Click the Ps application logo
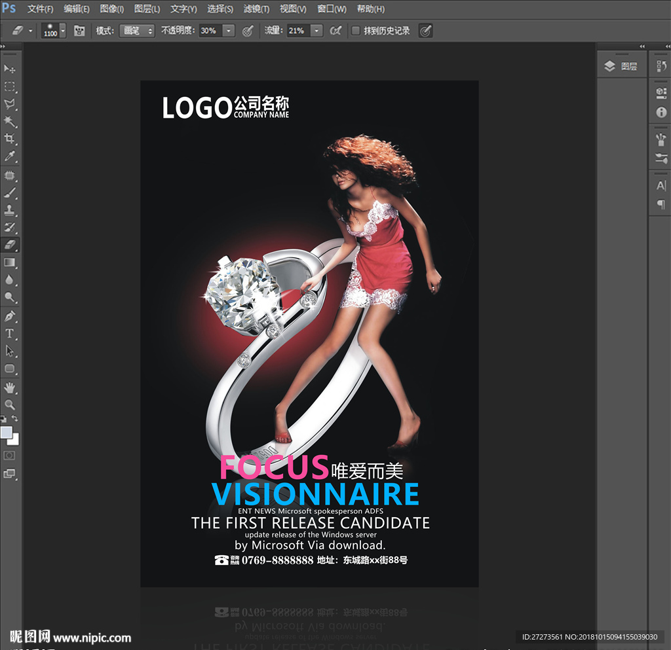Image resolution: width=671 pixels, height=650 pixels. click(x=8, y=8)
